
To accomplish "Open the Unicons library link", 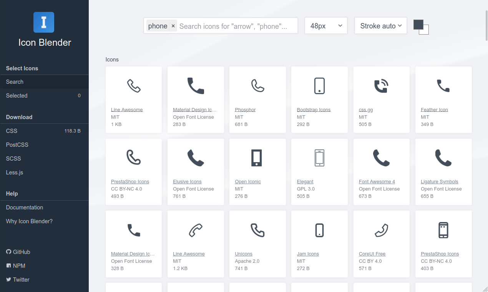I will pyautogui.click(x=244, y=254).
